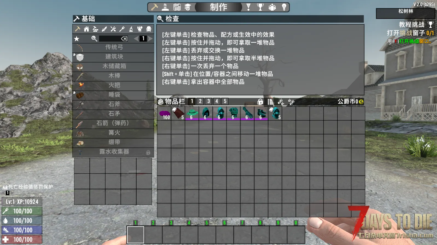Select the food fork category icon
The image size is (437, 245).
122,29
